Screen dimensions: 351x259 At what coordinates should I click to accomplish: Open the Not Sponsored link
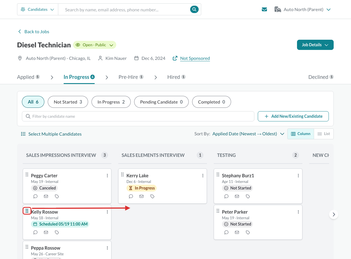(195, 58)
